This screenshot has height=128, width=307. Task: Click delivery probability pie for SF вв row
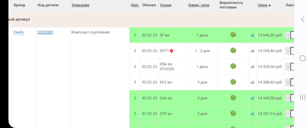coord(233,35)
